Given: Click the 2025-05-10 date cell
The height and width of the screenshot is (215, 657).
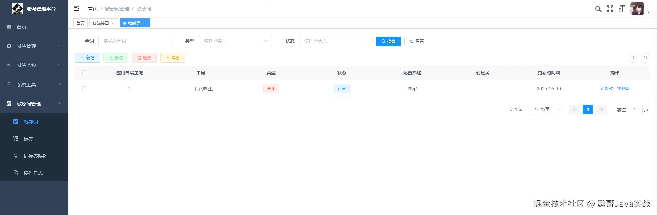Looking at the screenshot, I should click(549, 89).
